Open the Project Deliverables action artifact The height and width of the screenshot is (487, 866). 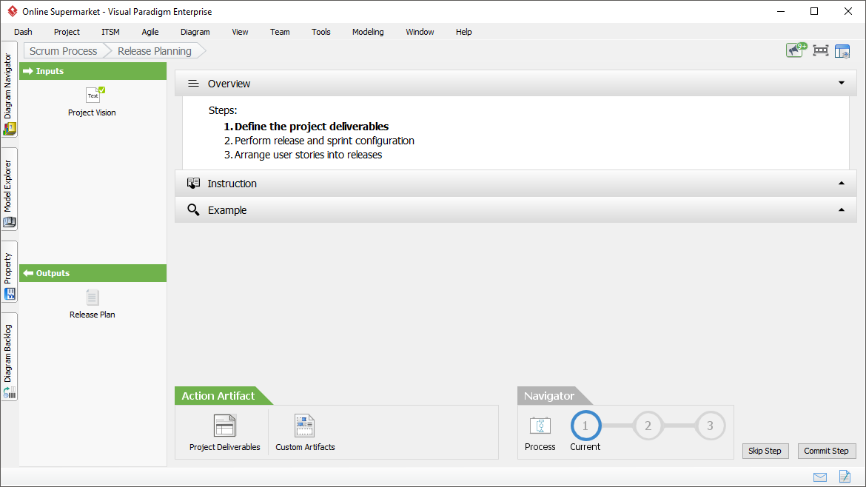point(224,426)
